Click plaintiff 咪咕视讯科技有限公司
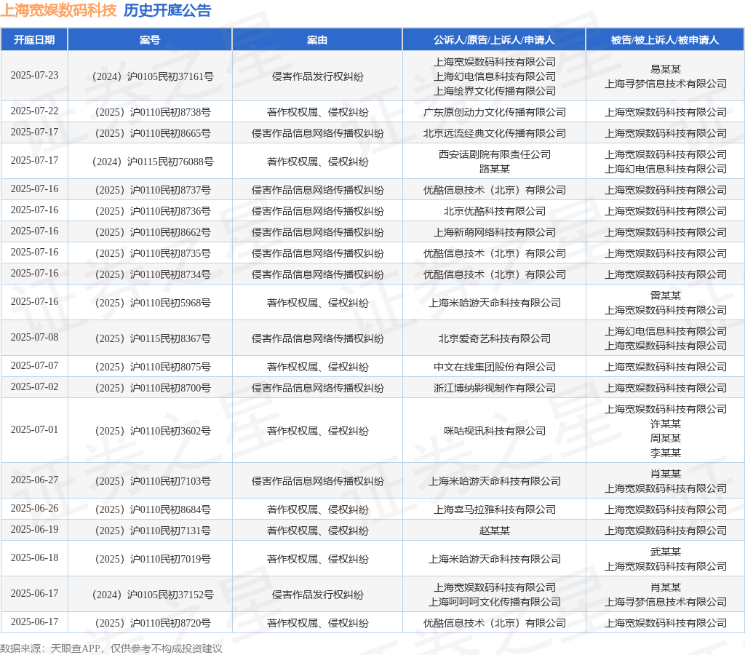 pyautogui.click(x=495, y=431)
